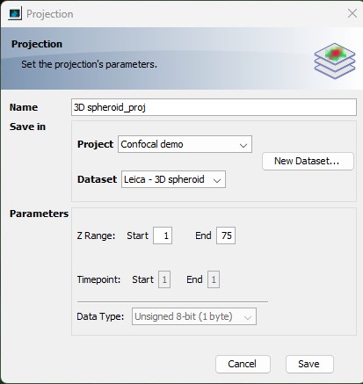Click the Z Range Start field
Screen dimensions: 363x384
coord(163,235)
